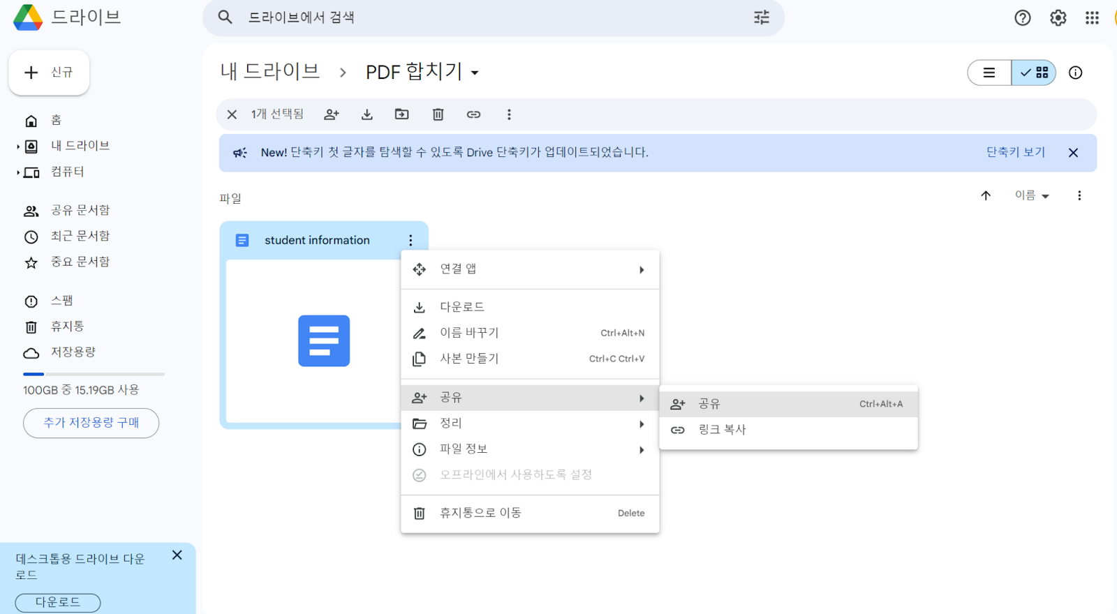Click the Google Drive logo
Image resolution: width=1117 pixels, height=614 pixels.
click(x=28, y=17)
